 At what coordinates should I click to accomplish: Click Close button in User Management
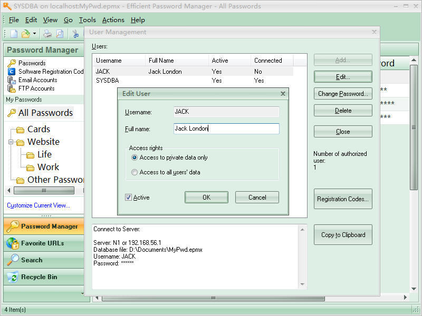point(343,132)
